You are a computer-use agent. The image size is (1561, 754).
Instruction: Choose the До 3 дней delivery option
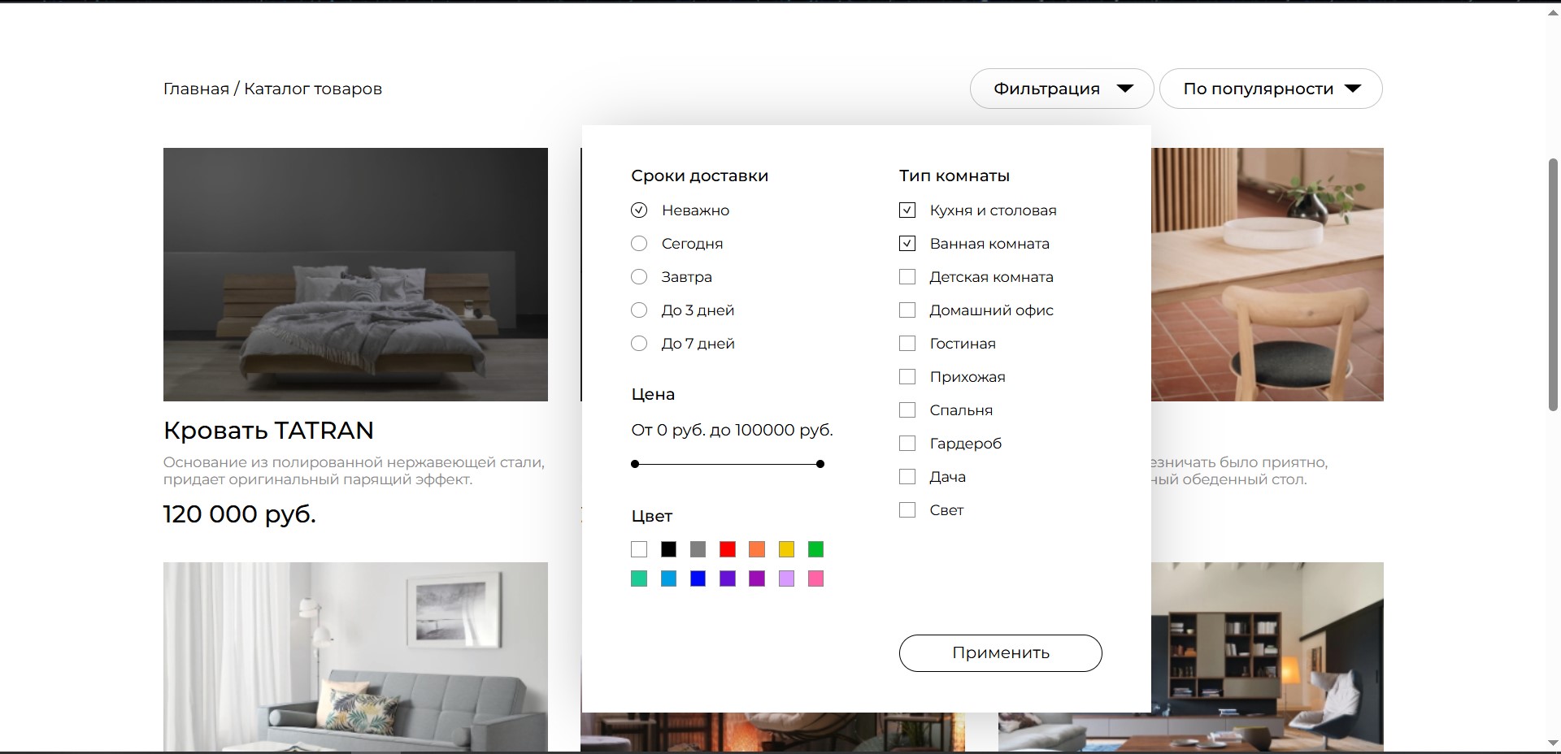point(639,310)
